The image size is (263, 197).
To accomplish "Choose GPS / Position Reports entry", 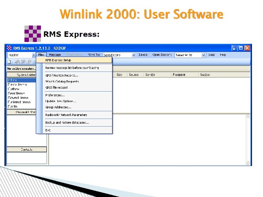I will coord(74,76).
